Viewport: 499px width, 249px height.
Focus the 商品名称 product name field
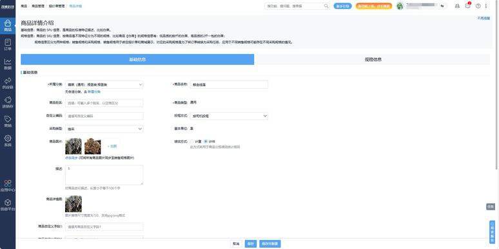[229, 84]
